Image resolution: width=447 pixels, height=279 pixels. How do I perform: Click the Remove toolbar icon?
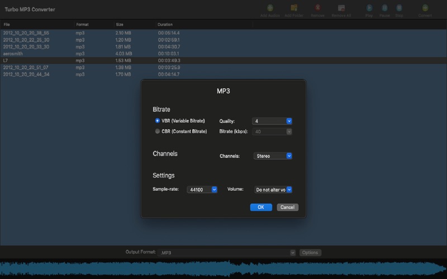[317, 8]
